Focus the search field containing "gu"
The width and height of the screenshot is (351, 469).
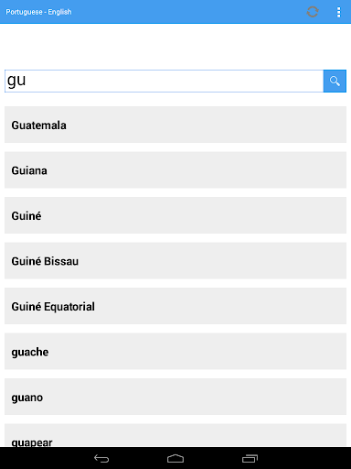click(164, 81)
